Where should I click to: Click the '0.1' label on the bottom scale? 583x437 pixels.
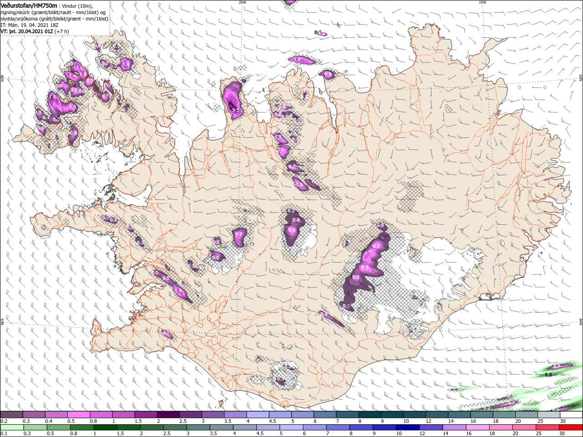[x=4, y=434]
